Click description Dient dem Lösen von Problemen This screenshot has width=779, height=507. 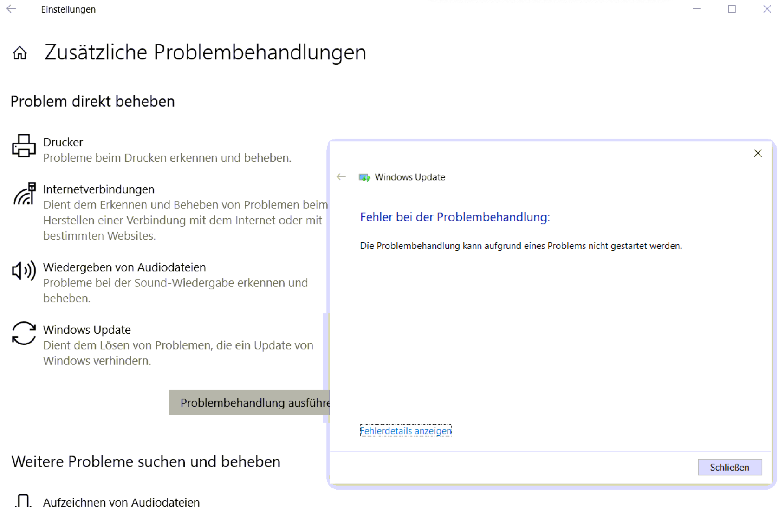tap(178, 353)
